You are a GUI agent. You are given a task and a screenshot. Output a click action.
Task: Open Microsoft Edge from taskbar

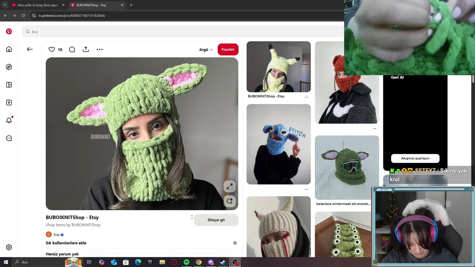pos(138,262)
